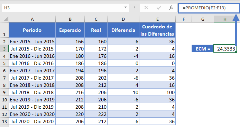Screen dimensions: 240x127
Task: Select column B header
Action: (70, 19)
